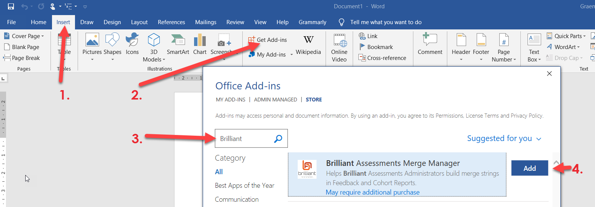Click the Save icon in title bar
595x207 pixels.
pyautogui.click(x=11, y=6)
